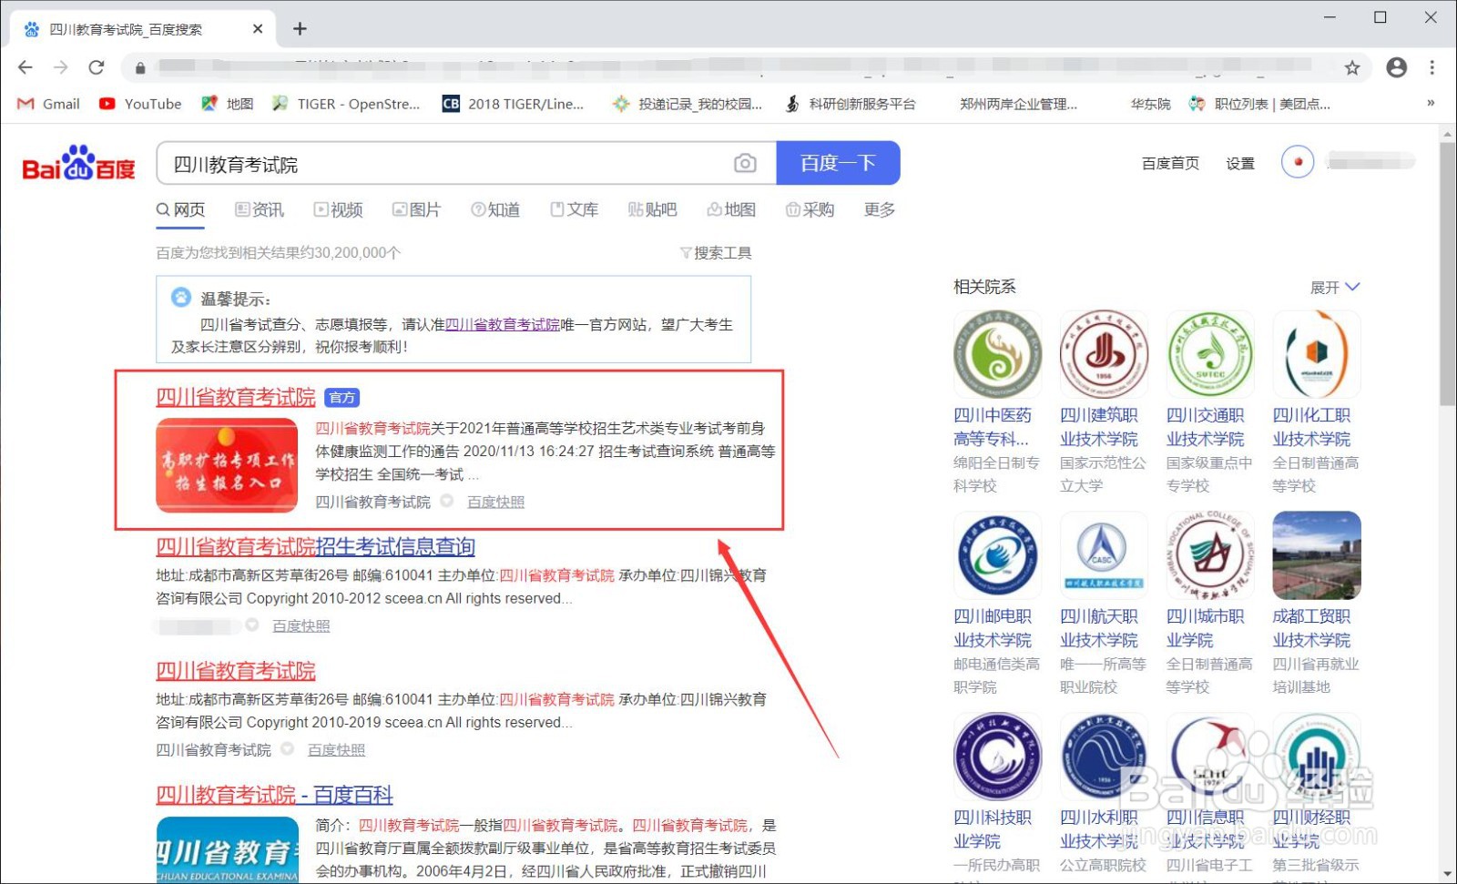Open 四川省教育考试院 link in tip box

pyautogui.click(x=503, y=324)
